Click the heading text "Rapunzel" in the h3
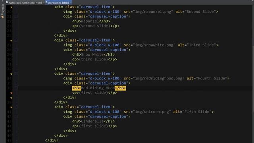This screenshot has width=254, height=143. click(90, 21)
